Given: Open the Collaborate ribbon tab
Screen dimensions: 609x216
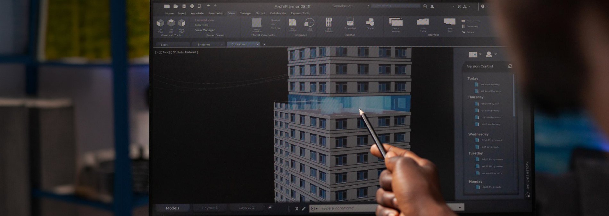Looking at the screenshot, I should (x=278, y=13).
